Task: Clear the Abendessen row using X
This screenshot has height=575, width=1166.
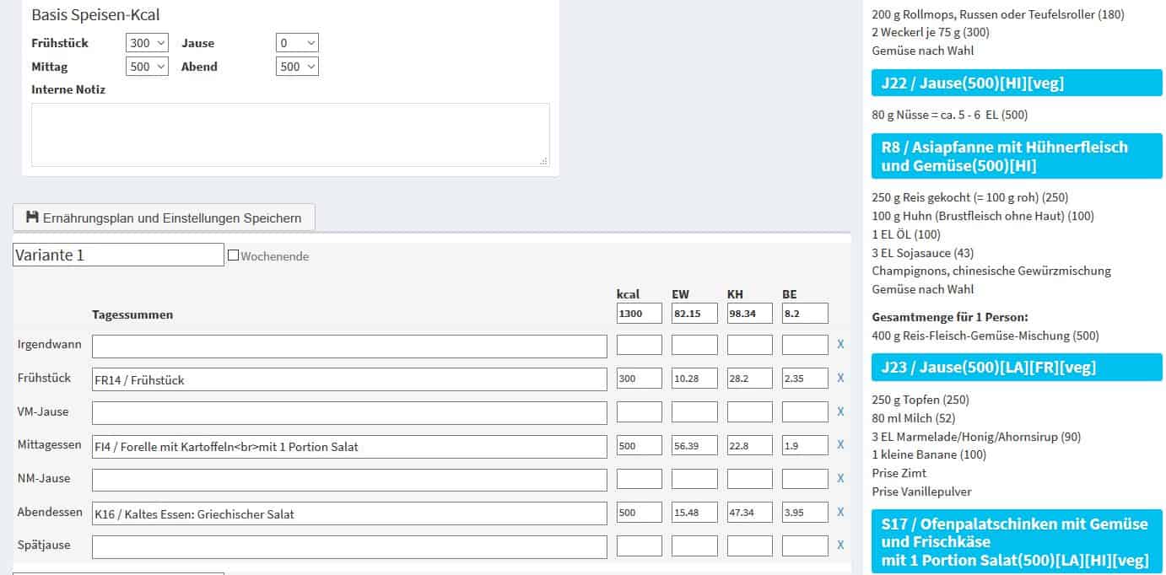Action: [x=839, y=513]
